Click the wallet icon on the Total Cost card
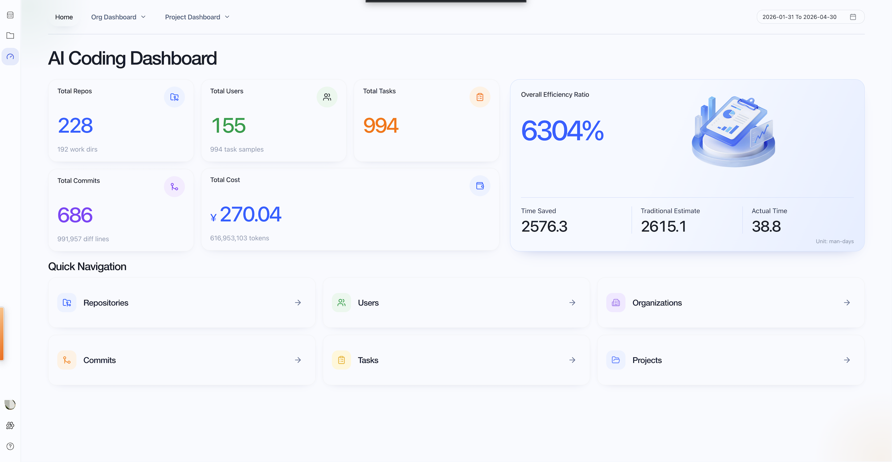This screenshot has height=462, width=892. point(480,186)
